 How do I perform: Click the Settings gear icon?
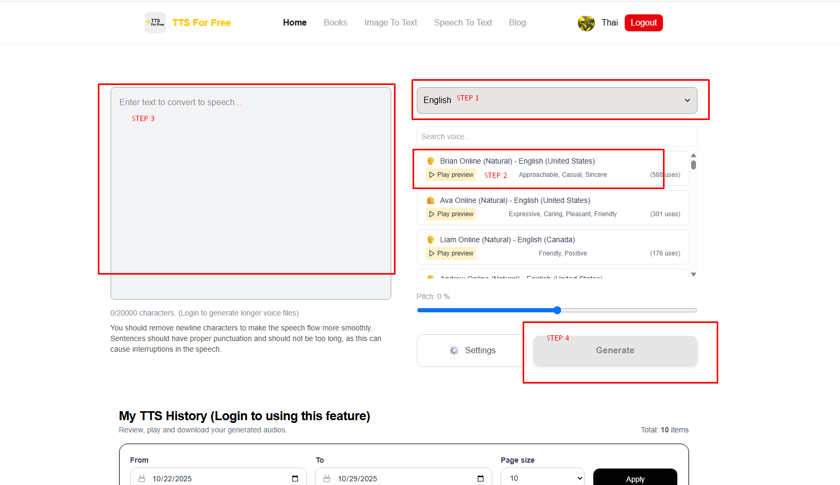point(454,351)
